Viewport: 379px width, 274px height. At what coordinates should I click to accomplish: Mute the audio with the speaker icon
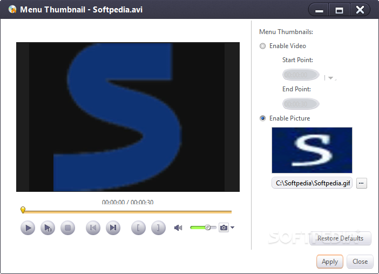pos(178,228)
